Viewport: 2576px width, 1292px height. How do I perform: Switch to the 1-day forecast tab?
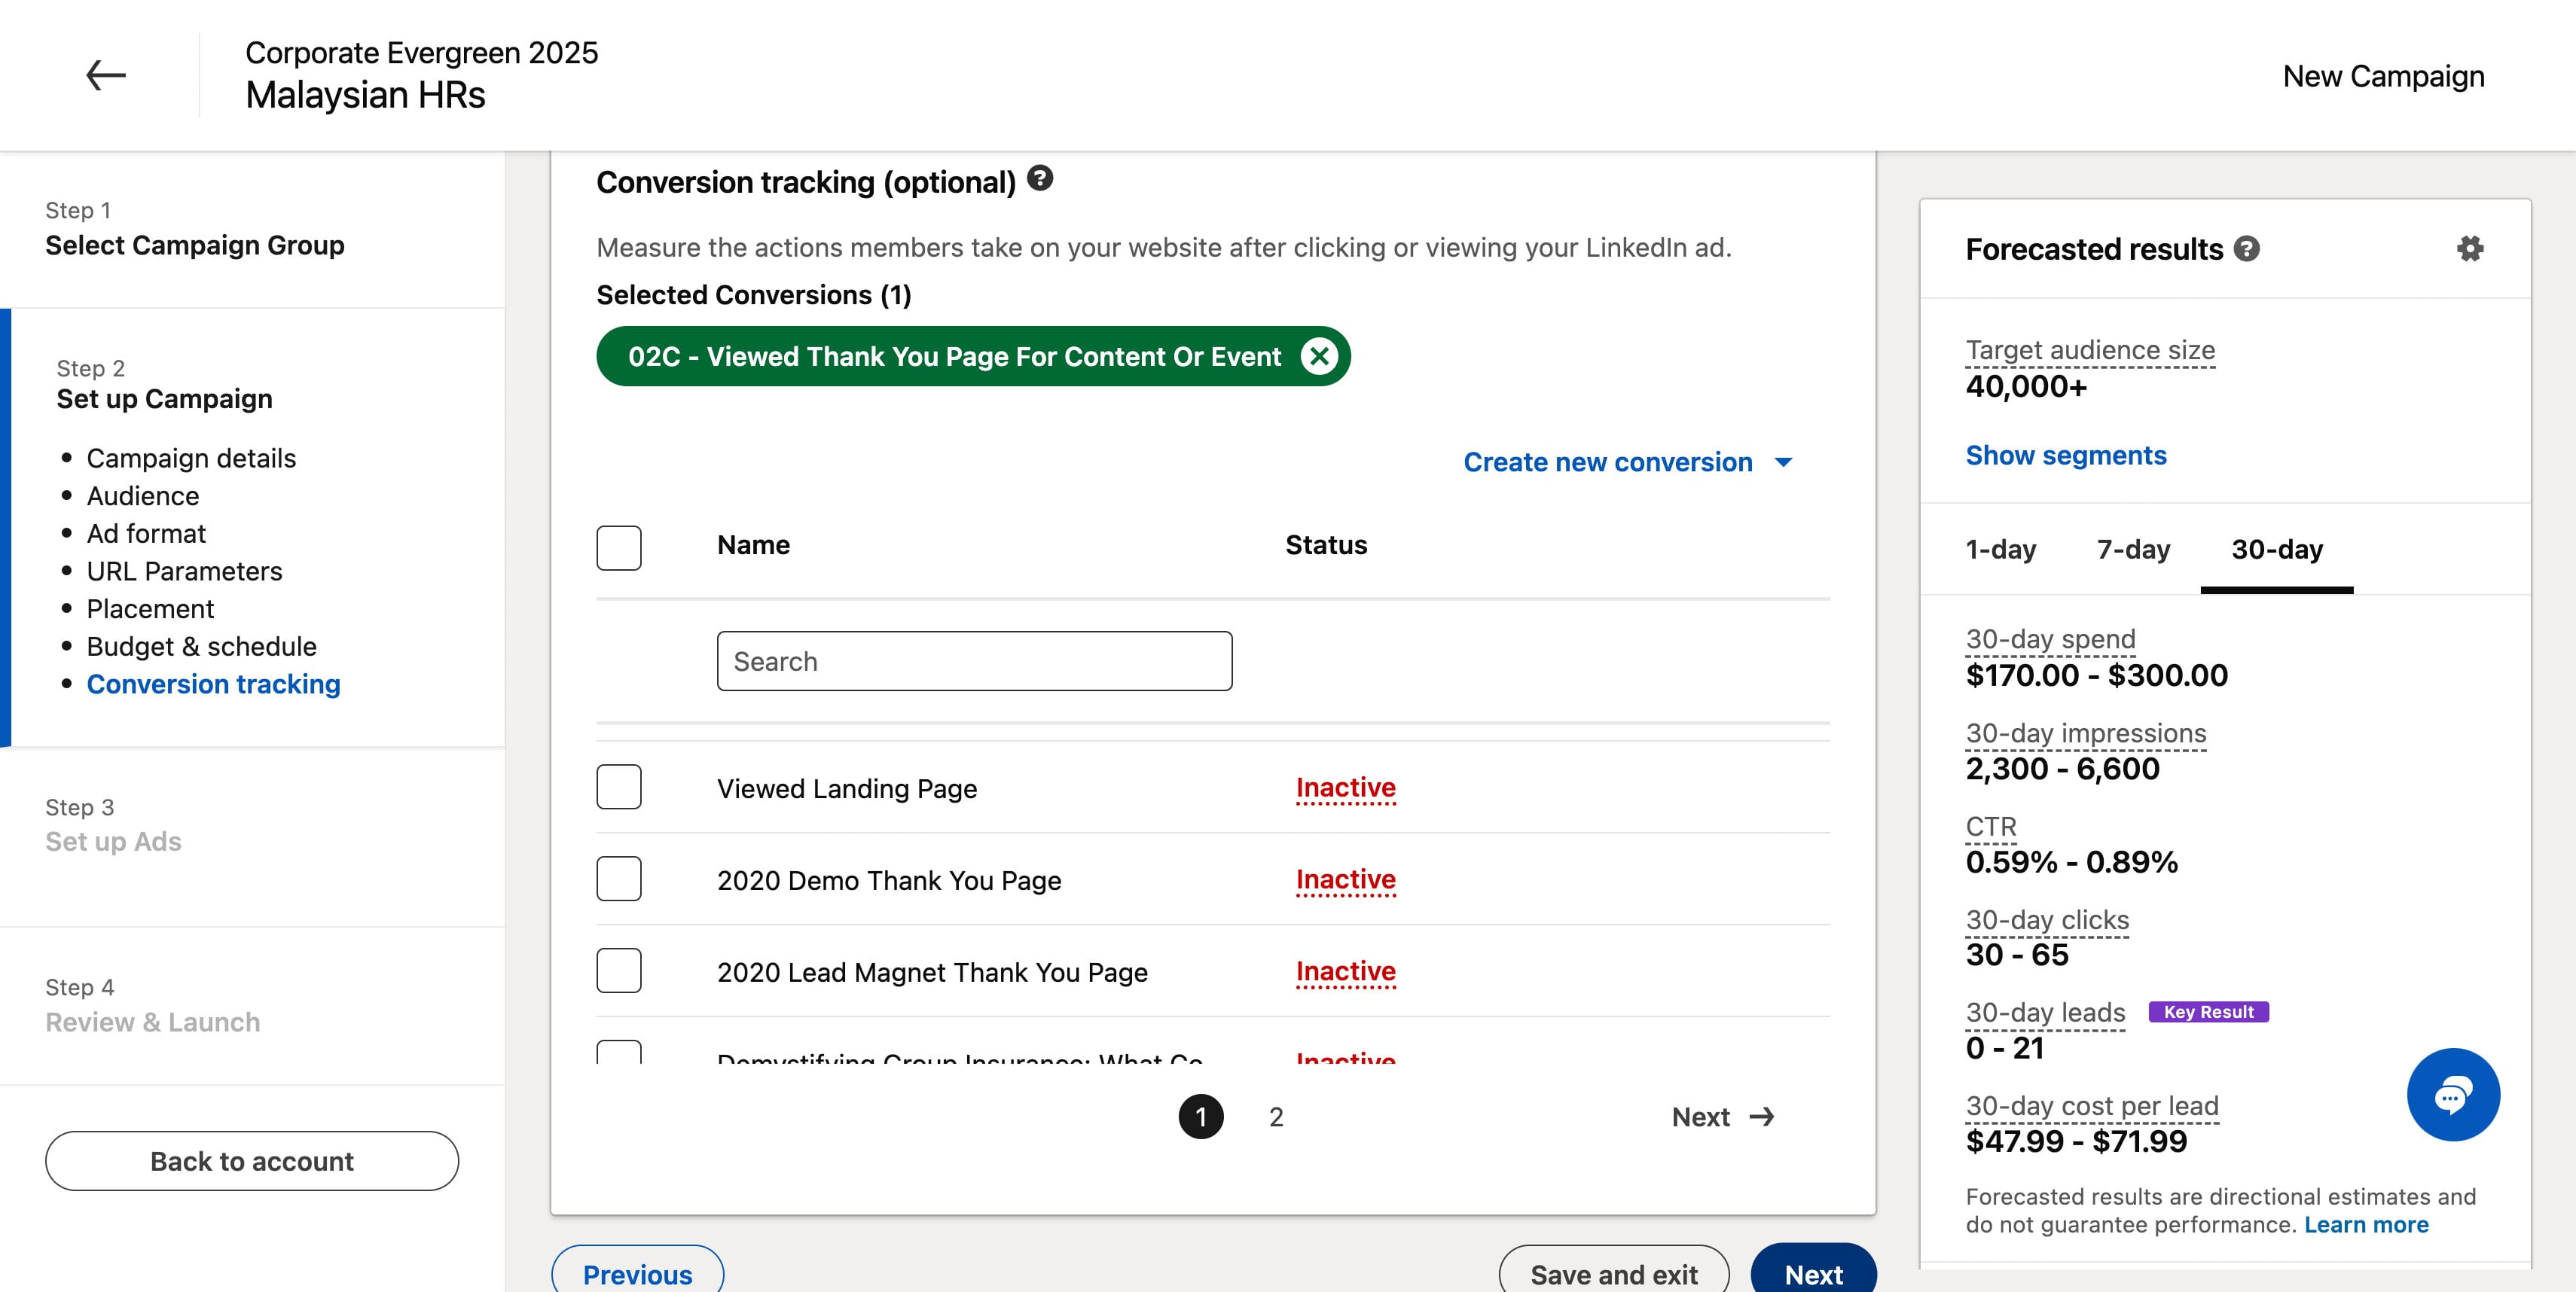tap(2001, 550)
